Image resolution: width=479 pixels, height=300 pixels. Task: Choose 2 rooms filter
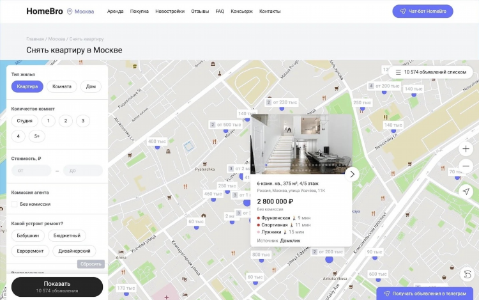coord(65,121)
